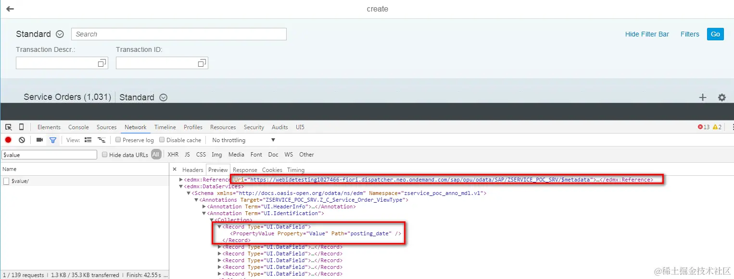The height and width of the screenshot is (279, 734).
Task: Click the red error count indicator
Action: (703, 127)
